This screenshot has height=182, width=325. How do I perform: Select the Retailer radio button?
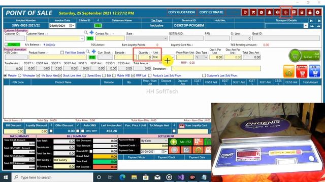click(6, 75)
